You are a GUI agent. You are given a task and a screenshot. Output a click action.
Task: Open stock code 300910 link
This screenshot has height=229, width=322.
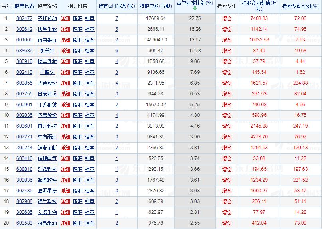24,61
